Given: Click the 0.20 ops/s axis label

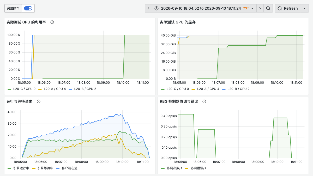Looking at the screenshot, I should coord(168,137).
